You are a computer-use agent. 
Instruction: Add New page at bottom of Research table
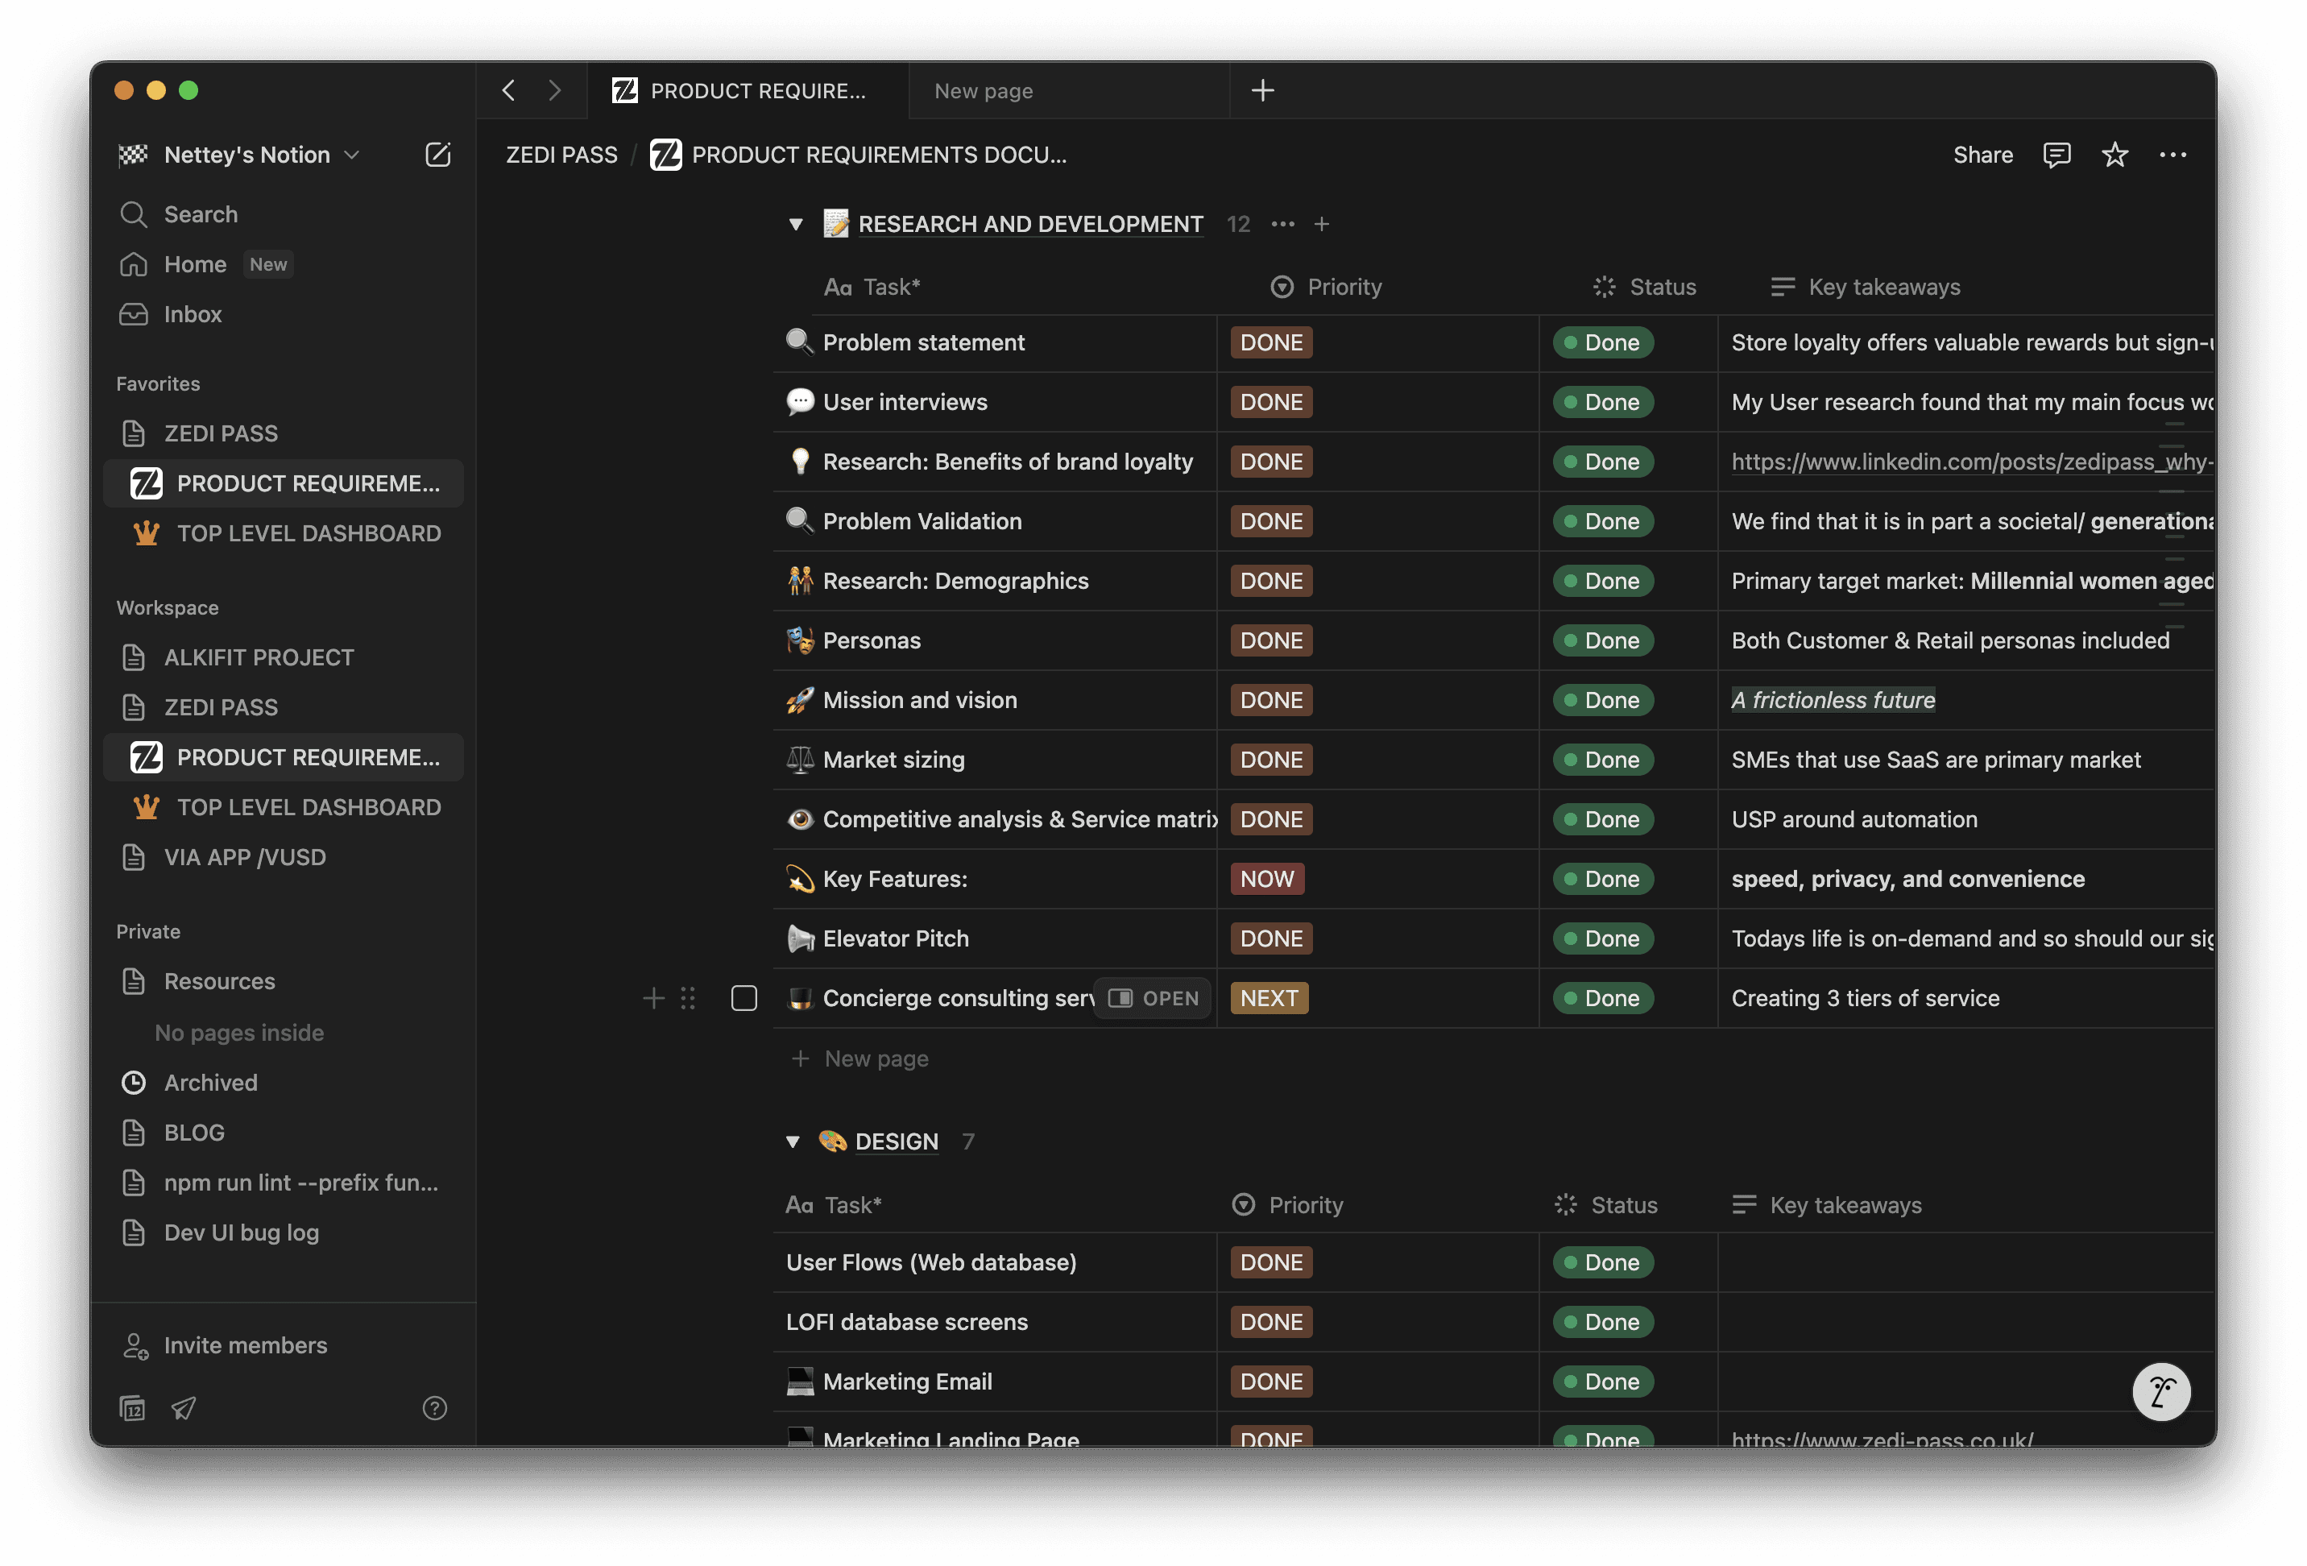(x=859, y=1058)
